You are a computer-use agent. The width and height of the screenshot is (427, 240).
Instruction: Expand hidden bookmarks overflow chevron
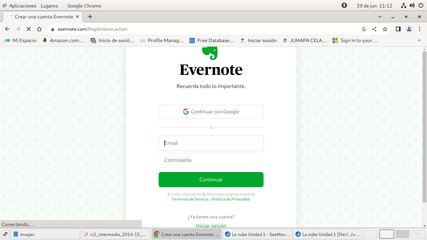pos(419,41)
